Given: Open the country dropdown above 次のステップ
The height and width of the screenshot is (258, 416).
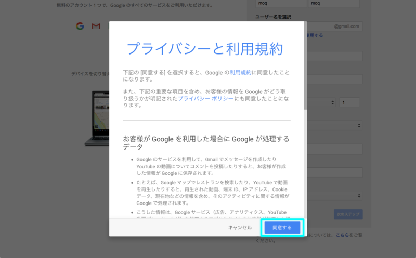Looking at the screenshot, I should (x=335, y=196).
